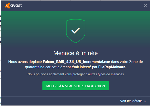Screen dimensions: 150x106
Task: Click the "Nous avons déplacé" text
Action: coord(25,62)
